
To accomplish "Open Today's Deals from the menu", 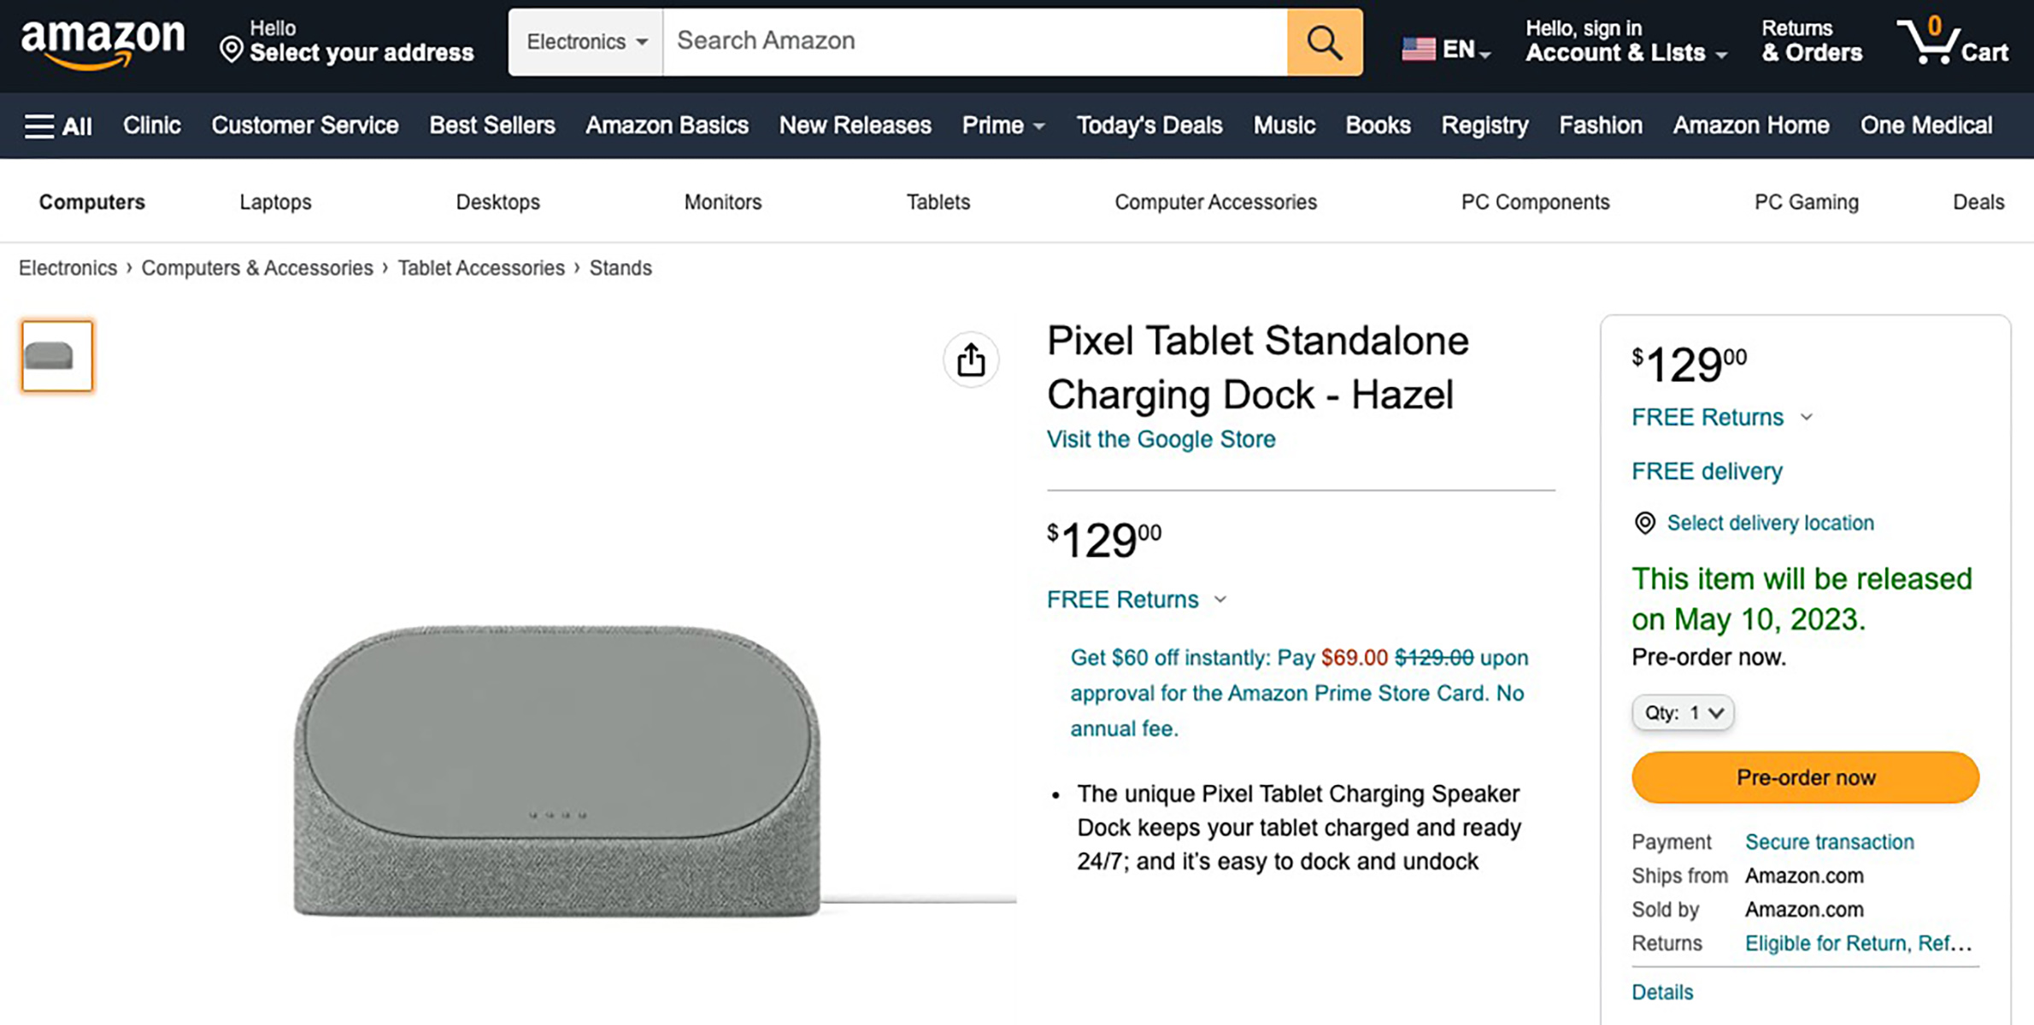I will pyautogui.click(x=1149, y=126).
